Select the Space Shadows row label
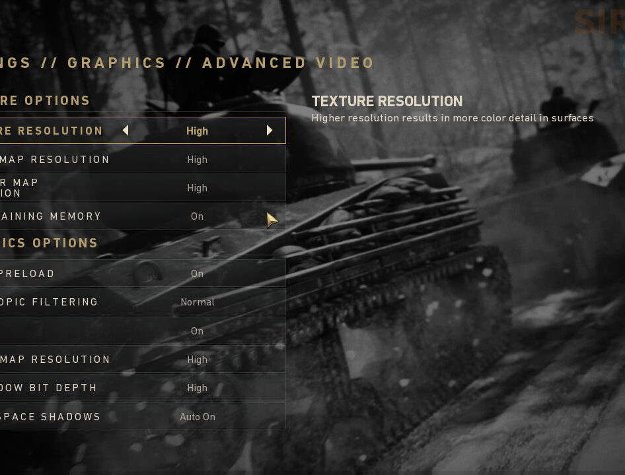 50,416
